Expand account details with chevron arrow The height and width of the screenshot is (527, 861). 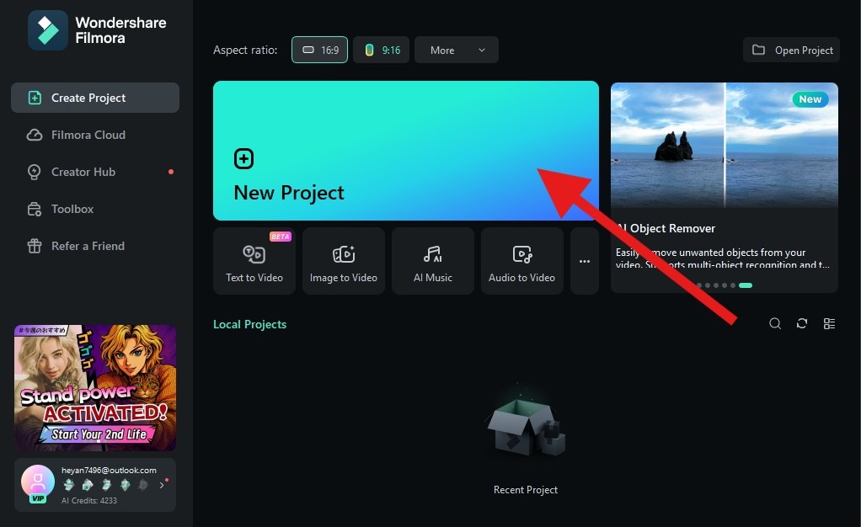click(x=162, y=485)
